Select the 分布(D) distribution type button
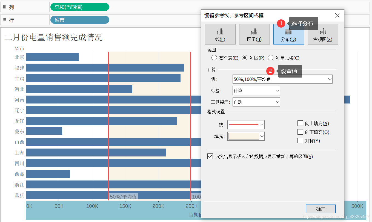372x222 pixels. pyautogui.click(x=289, y=34)
